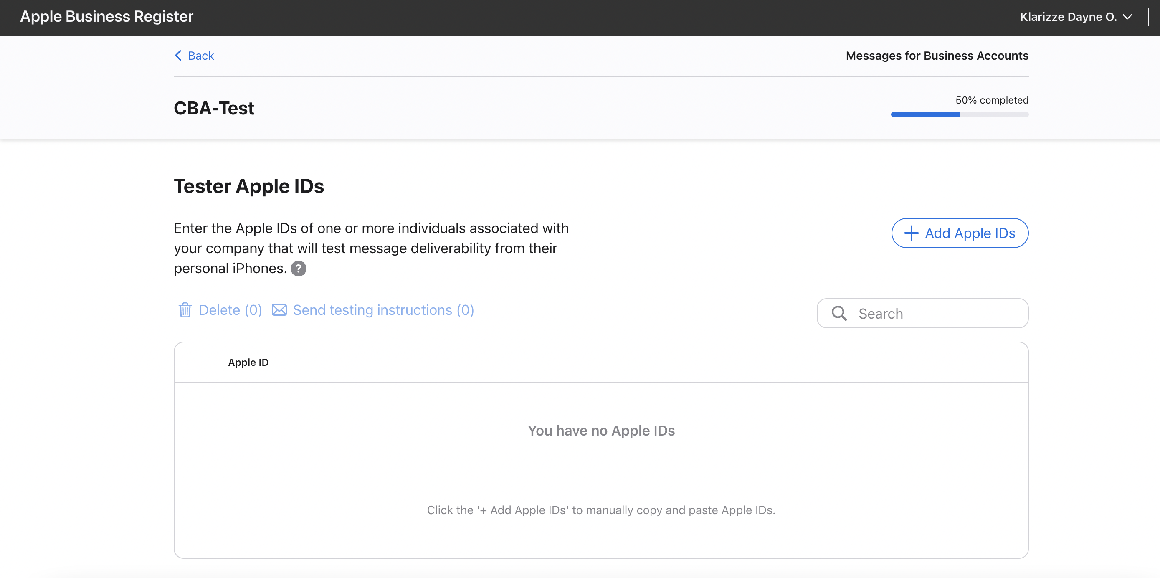Click the Apple ID column header
The image size is (1160, 578).
[x=248, y=362]
